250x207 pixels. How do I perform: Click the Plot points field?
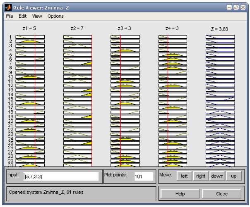pyautogui.click(x=143, y=176)
